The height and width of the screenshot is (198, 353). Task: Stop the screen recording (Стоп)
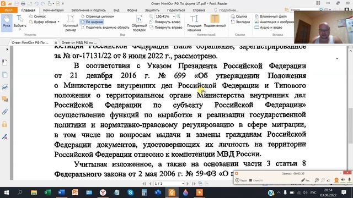[x=256, y=180]
